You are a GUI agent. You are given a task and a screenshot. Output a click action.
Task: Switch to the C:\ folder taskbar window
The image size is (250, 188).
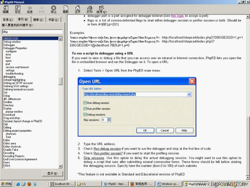(89, 184)
